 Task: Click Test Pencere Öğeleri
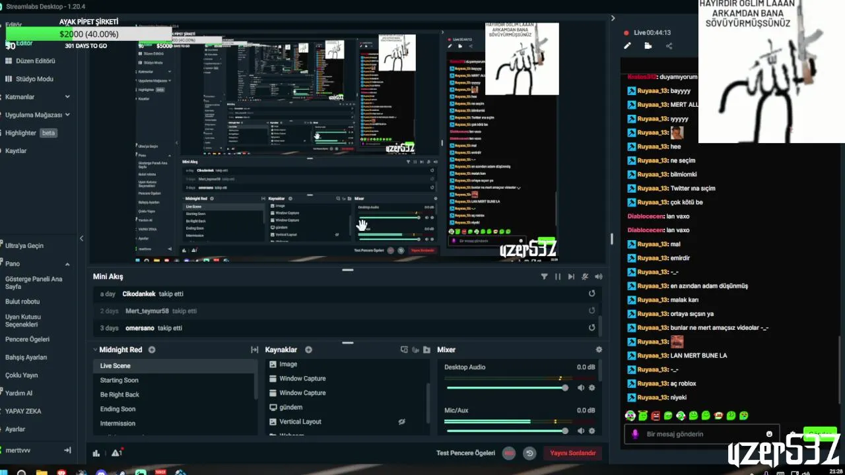[x=465, y=453]
